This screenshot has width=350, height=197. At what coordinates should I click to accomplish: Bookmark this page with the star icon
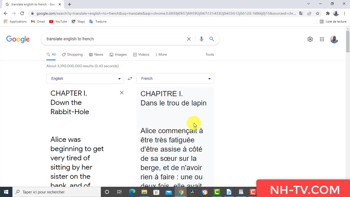tap(318, 13)
